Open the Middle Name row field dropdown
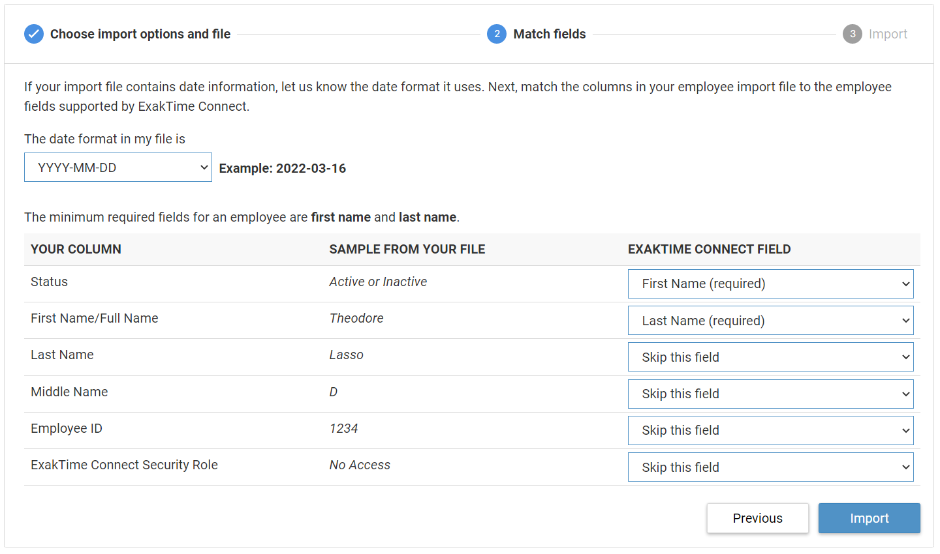The image size is (940, 554). click(x=770, y=394)
